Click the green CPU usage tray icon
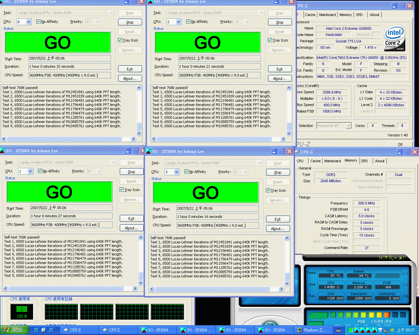The height and width of the screenshot is (335, 419). point(351,330)
